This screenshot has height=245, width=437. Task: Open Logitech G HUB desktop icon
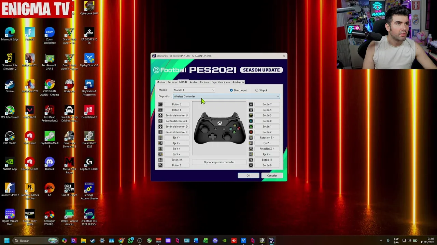(89, 164)
